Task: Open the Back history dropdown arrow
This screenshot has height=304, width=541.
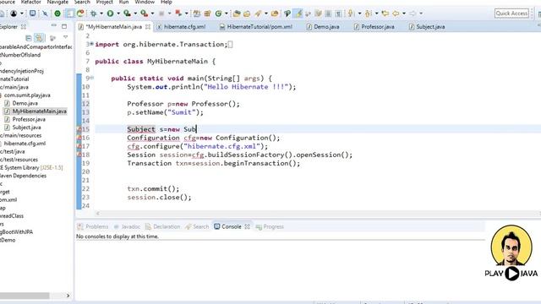Action: [404, 14]
